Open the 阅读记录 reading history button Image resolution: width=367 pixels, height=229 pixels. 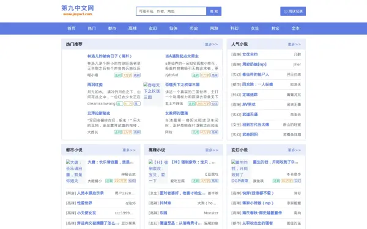pos(293,11)
